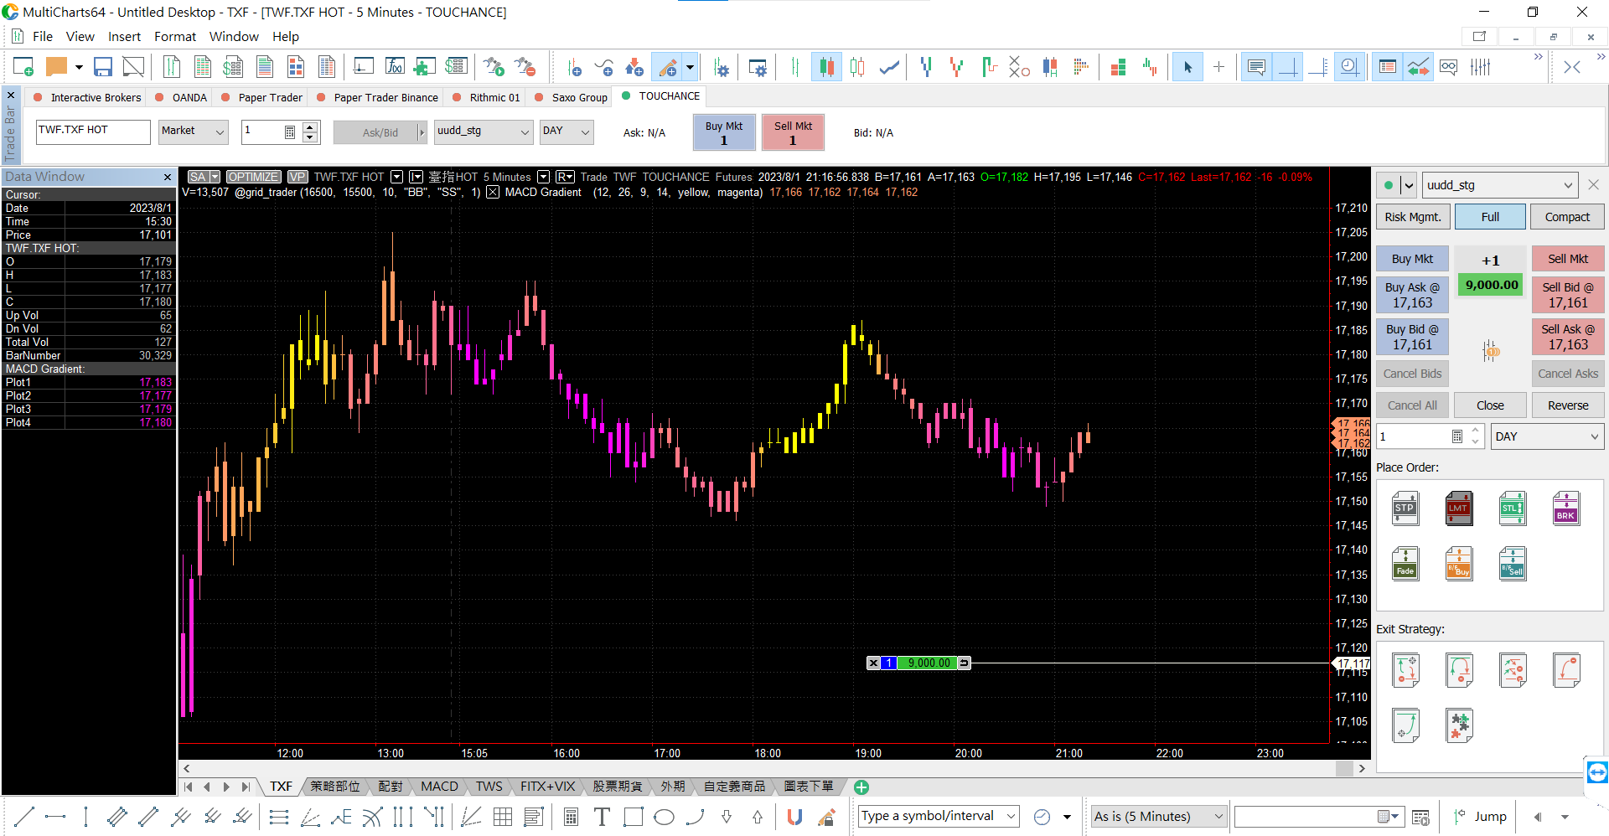Viewport: 1609px width, 836px height.
Task: Close the Data Window panel
Action: [168, 177]
